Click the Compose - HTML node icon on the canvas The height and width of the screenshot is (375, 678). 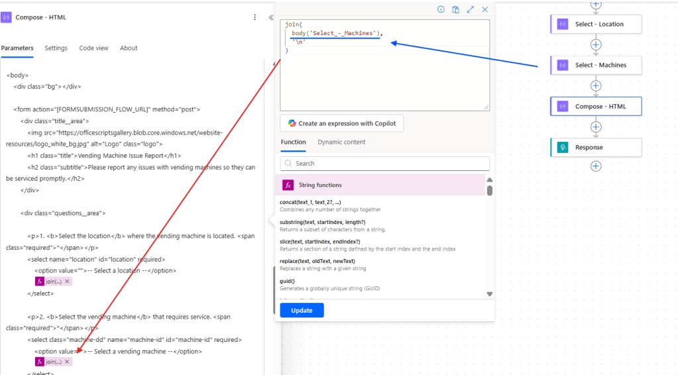[x=562, y=106]
